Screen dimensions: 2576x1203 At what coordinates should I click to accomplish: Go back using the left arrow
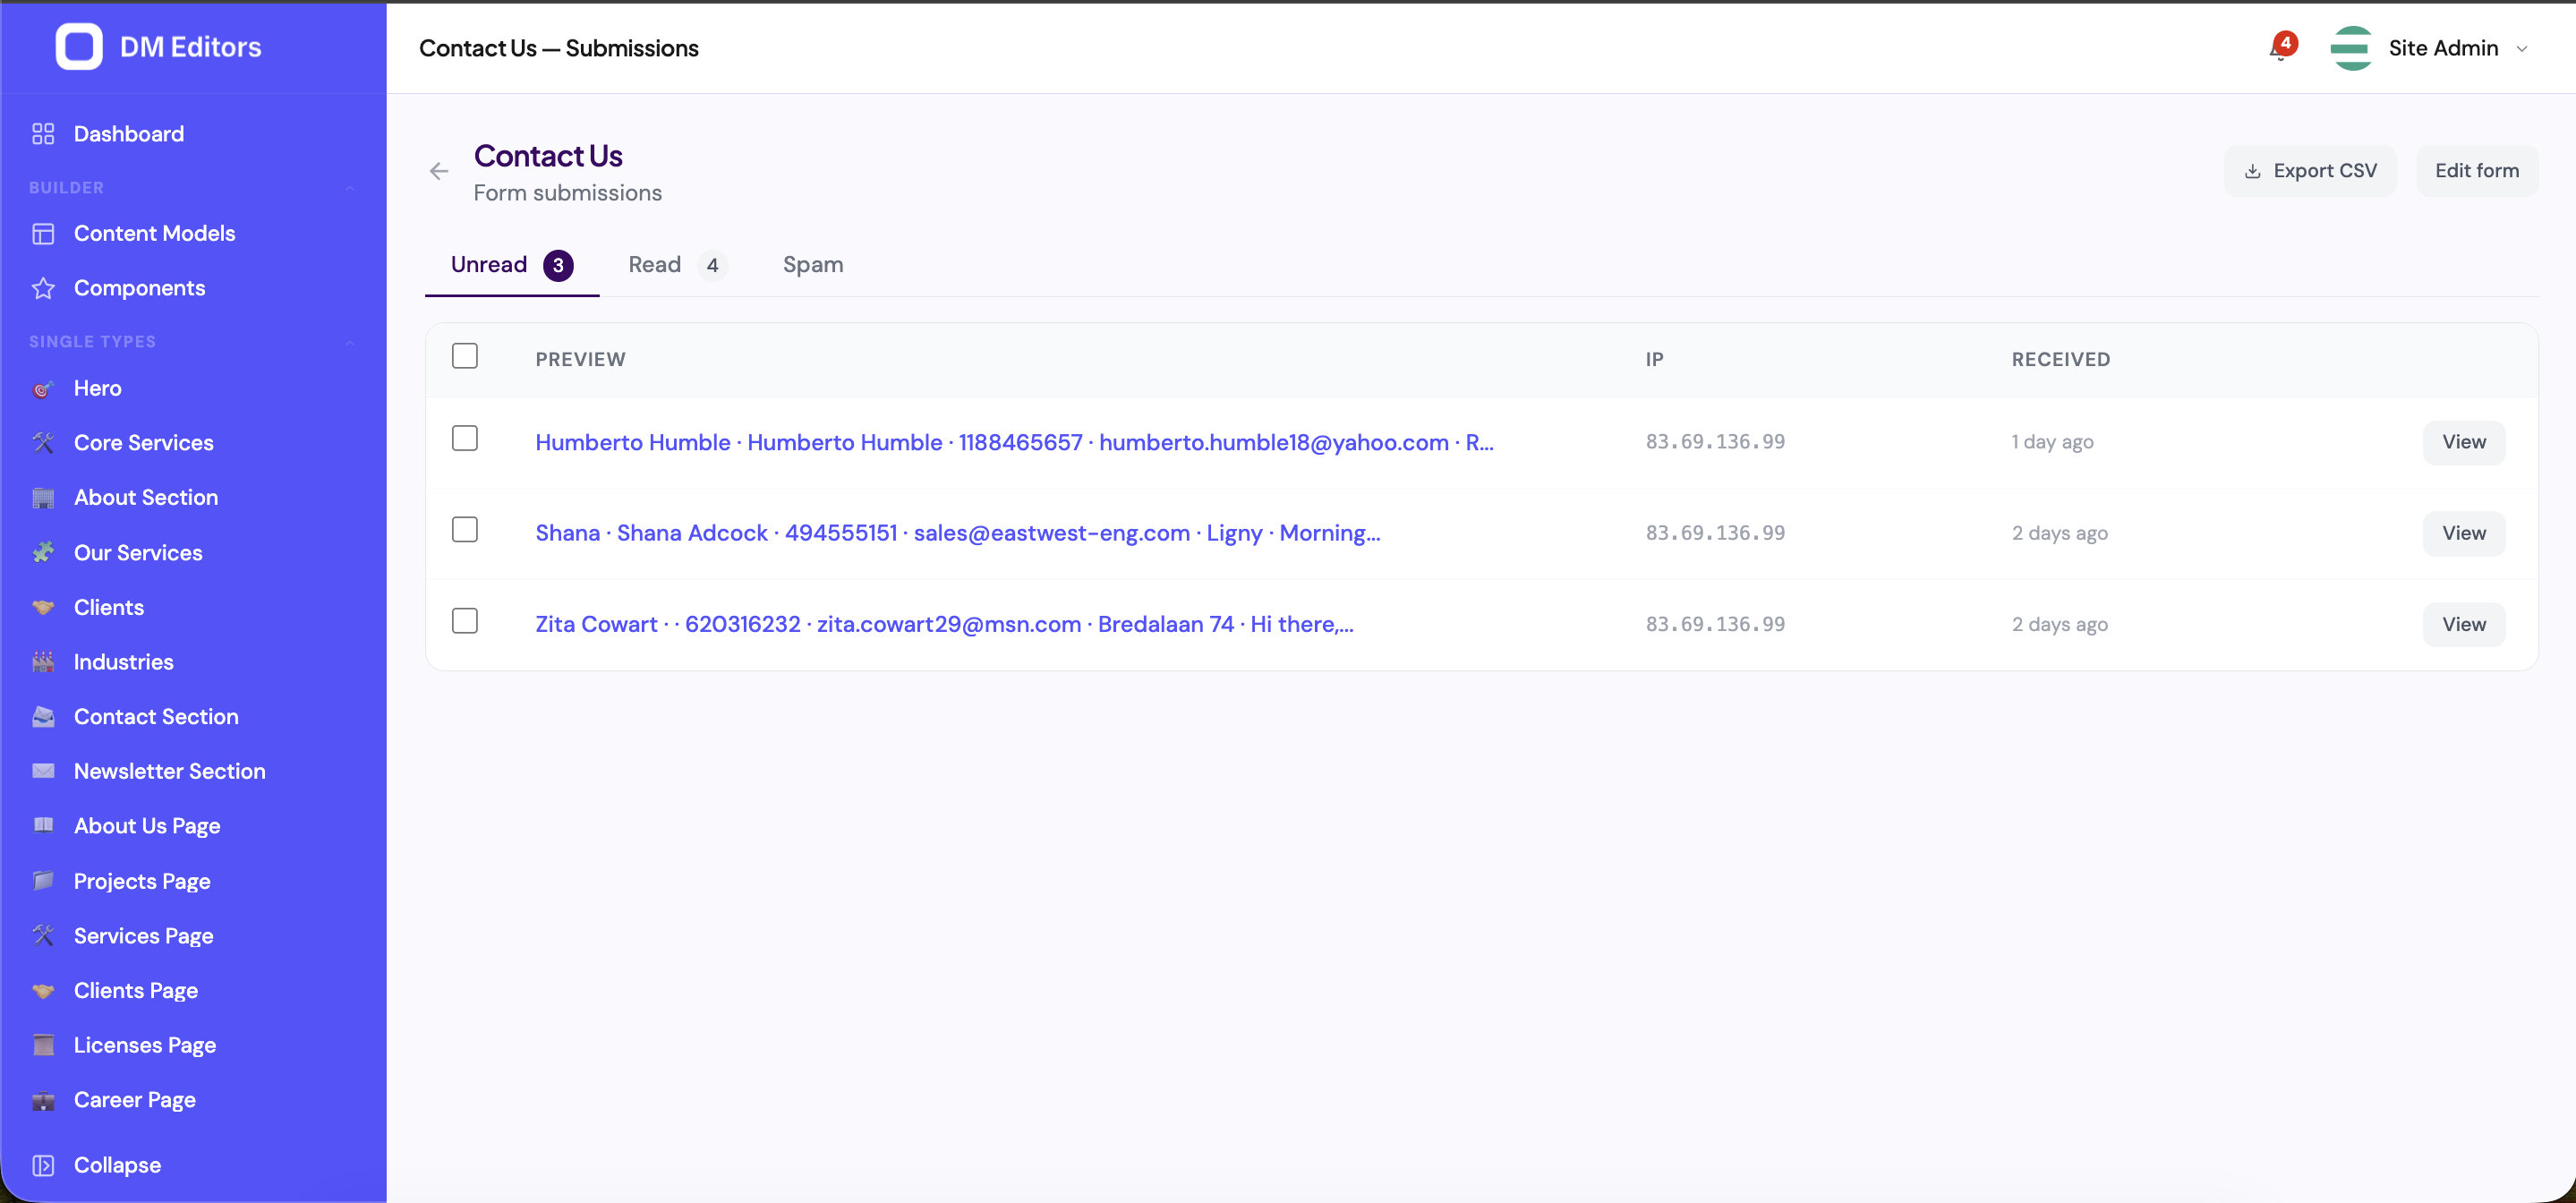438,171
